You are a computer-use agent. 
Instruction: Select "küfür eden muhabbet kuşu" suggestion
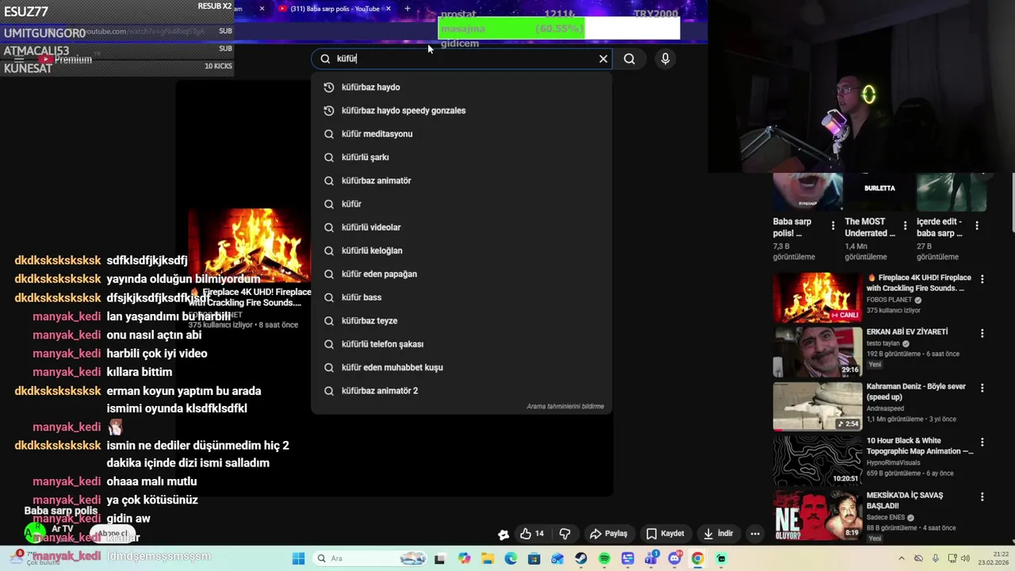click(x=462, y=368)
